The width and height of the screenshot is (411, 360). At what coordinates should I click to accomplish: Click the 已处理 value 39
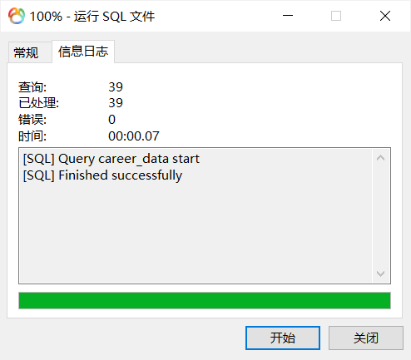click(x=116, y=103)
